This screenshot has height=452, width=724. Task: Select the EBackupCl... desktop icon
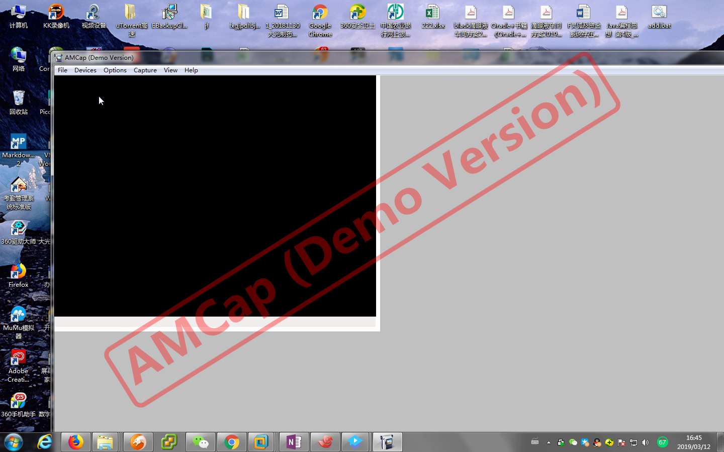click(x=169, y=17)
